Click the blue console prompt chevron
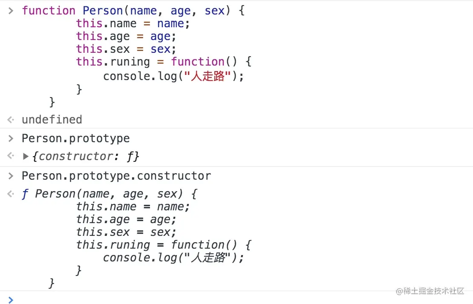The image size is (473, 304). (x=11, y=300)
